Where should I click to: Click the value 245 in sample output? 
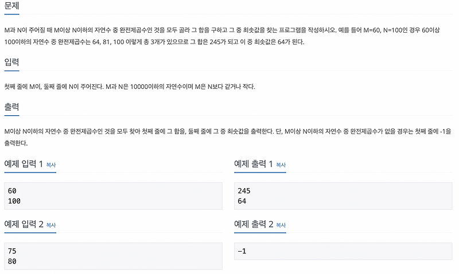pyautogui.click(x=244, y=191)
